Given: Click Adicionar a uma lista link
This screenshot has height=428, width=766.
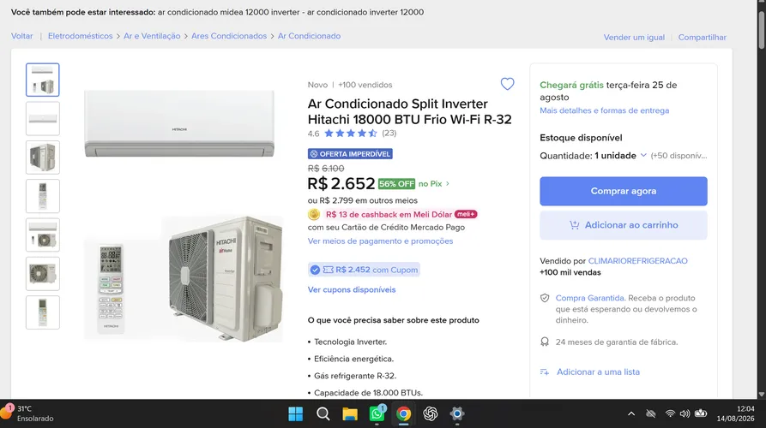Looking at the screenshot, I should tap(599, 372).
